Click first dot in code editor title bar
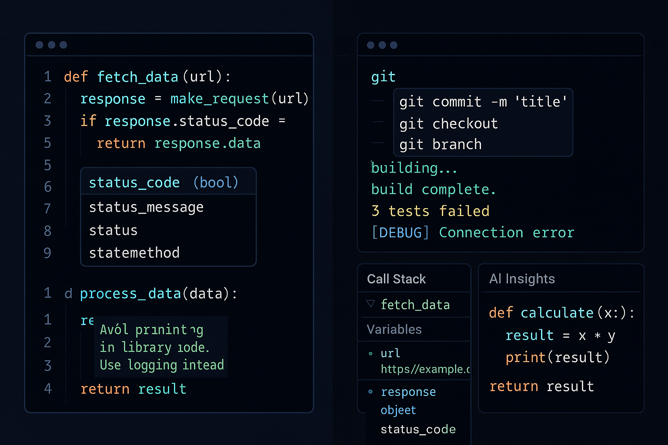The image size is (668, 445). coord(39,45)
